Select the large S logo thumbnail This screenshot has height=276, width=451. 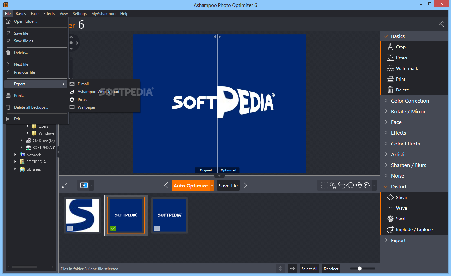click(x=82, y=215)
